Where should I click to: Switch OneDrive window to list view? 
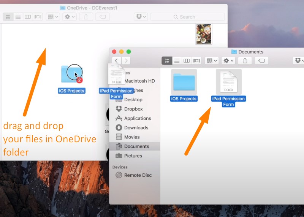pyautogui.click(x=18, y=17)
